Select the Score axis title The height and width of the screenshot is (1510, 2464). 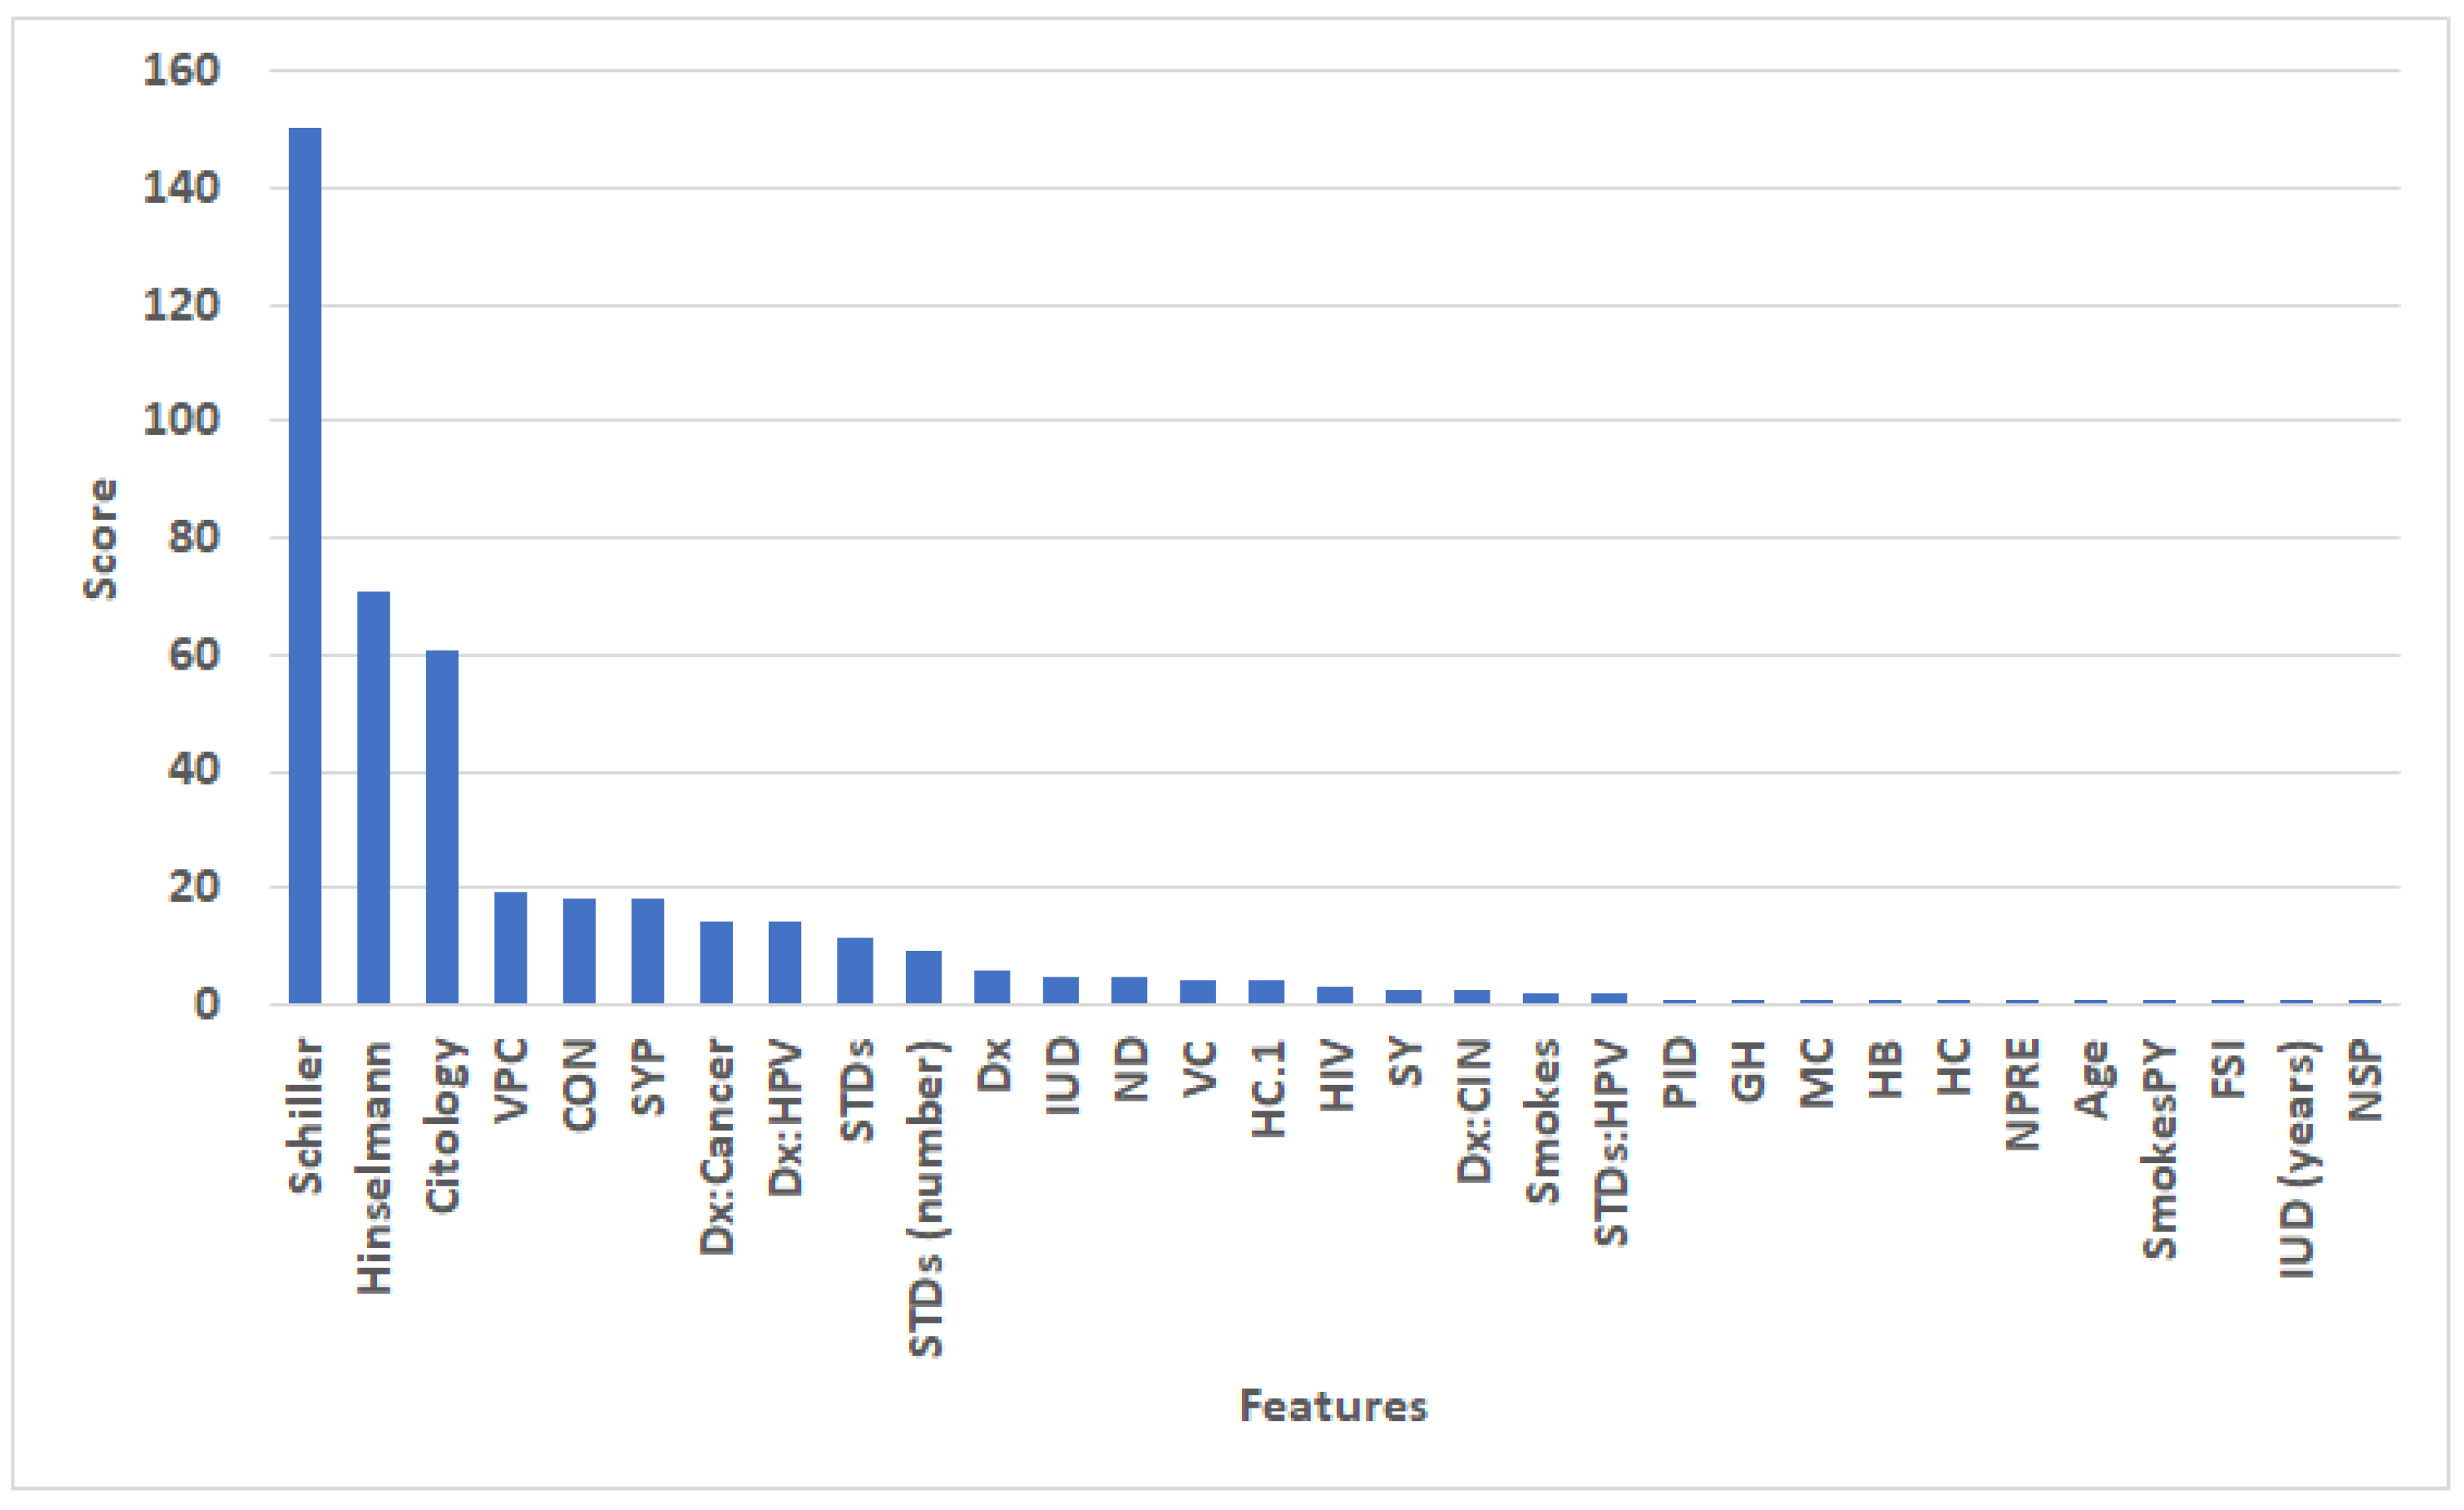(x=100, y=539)
